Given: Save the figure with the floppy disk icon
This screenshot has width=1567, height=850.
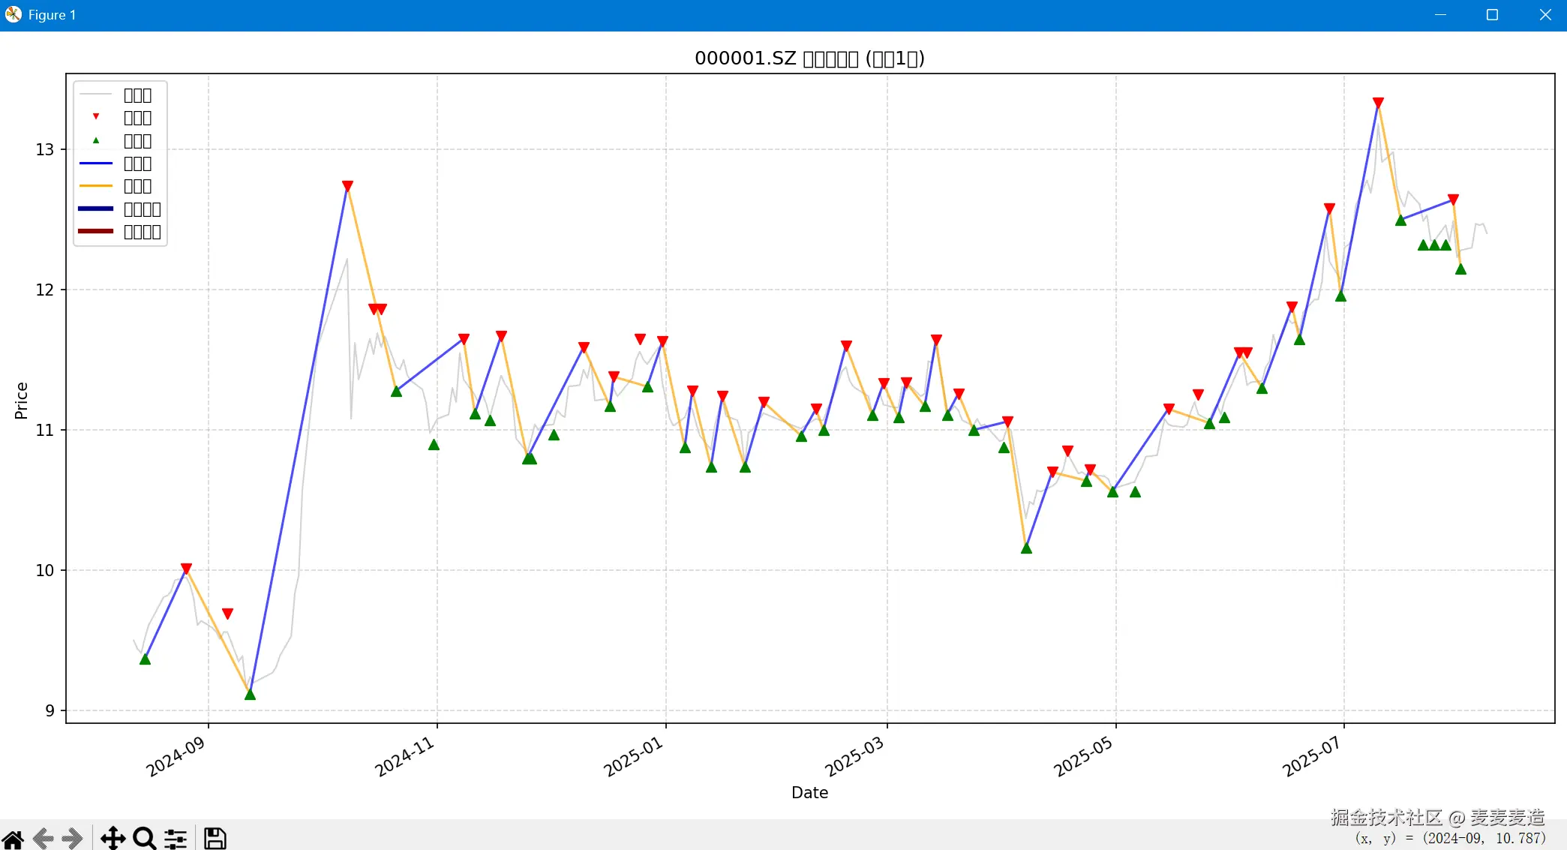Looking at the screenshot, I should point(215,838).
